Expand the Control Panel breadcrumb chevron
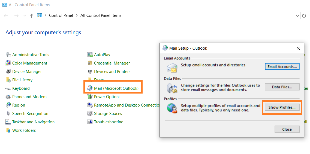 (77, 15)
